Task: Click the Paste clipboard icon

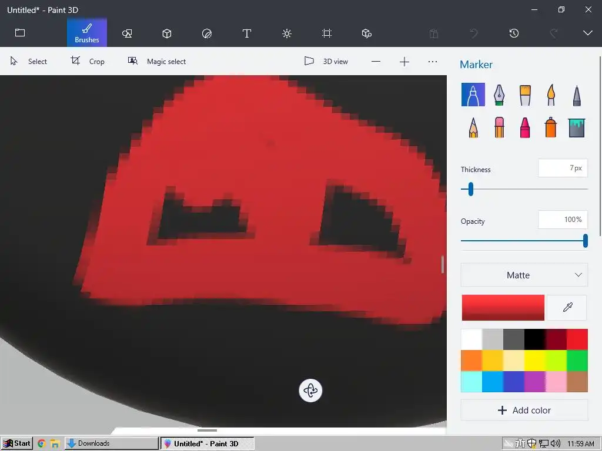Action: point(434,33)
